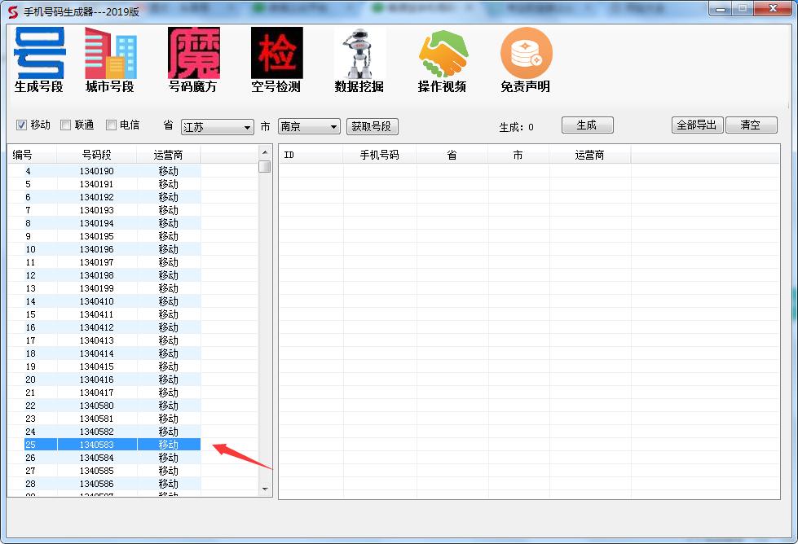Select row 1340413 in the list
Viewport: 798px width, 544px height.
coord(104,340)
